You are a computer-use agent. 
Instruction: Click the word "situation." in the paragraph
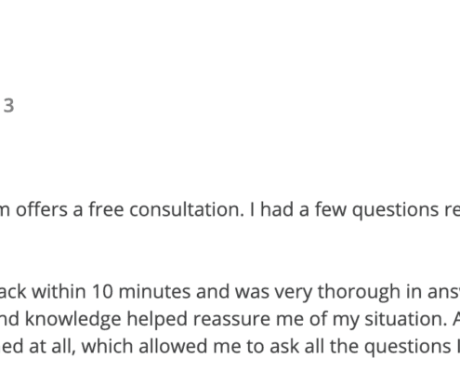tap(406, 319)
